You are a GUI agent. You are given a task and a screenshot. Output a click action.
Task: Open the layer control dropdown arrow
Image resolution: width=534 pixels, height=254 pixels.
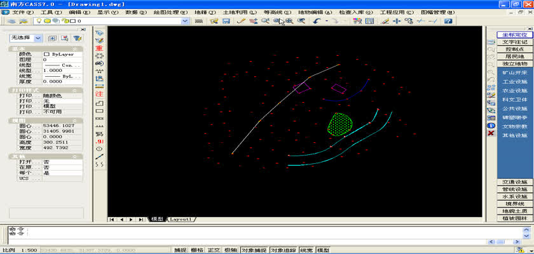(x=185, y=21)
